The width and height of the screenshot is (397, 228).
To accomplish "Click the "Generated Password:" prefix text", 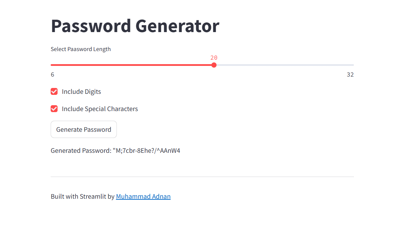I will coord(81,151).
